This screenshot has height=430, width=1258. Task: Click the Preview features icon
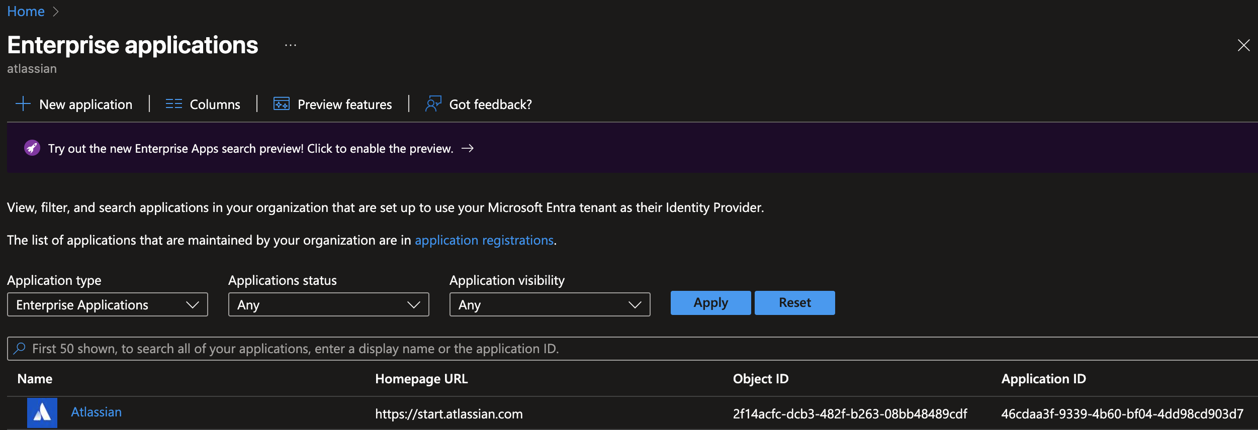[281, 104]
